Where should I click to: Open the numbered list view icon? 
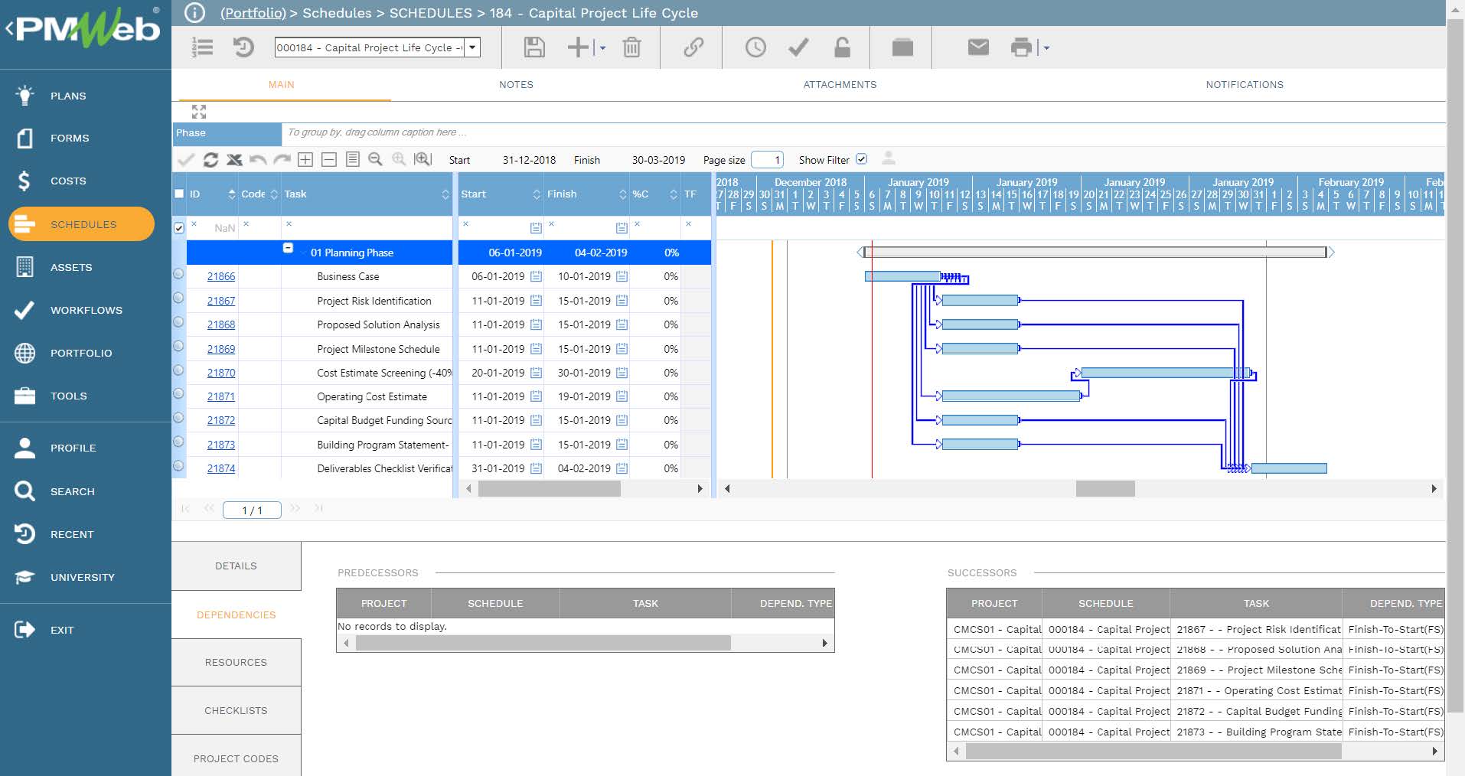(x=202, y=47)
